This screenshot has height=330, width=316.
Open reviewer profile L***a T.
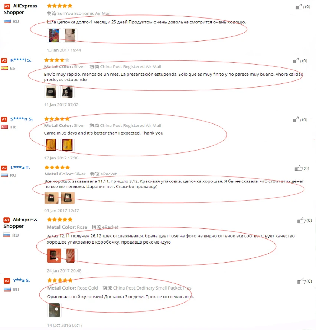tap(20, 168)
